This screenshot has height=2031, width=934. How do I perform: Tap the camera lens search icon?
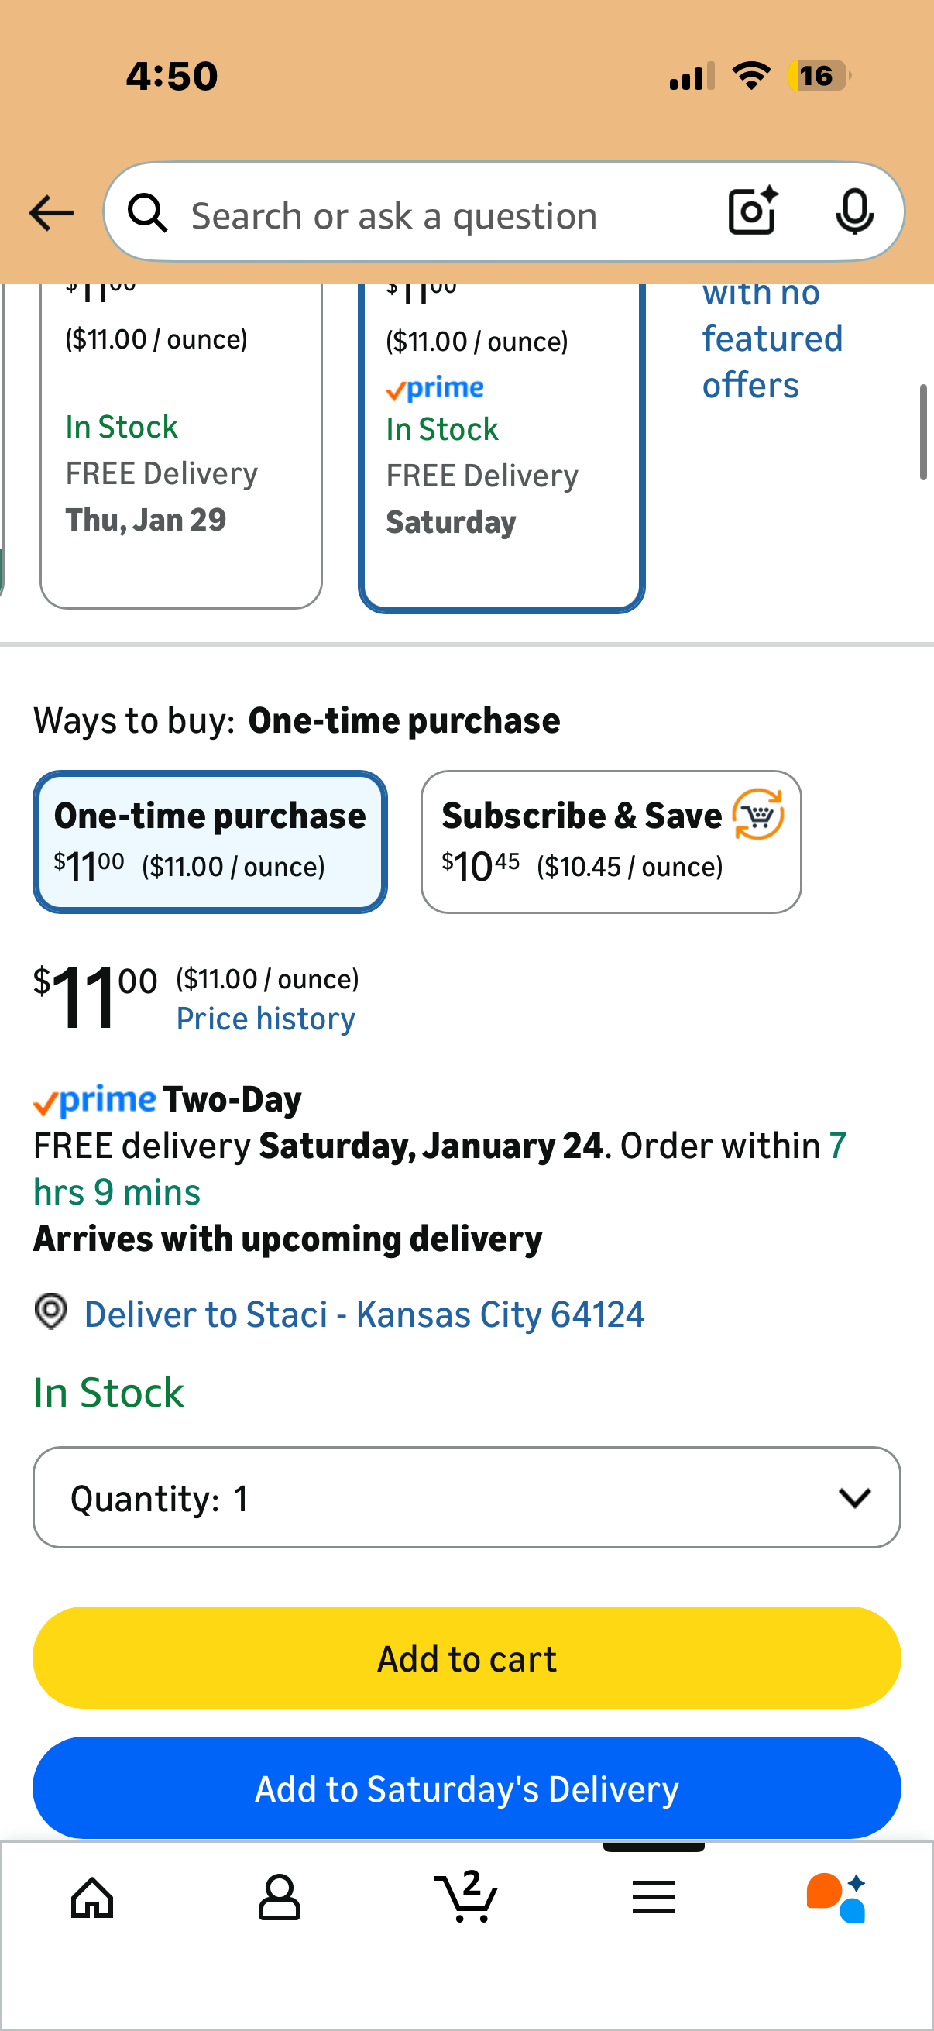tap(753, 211)
